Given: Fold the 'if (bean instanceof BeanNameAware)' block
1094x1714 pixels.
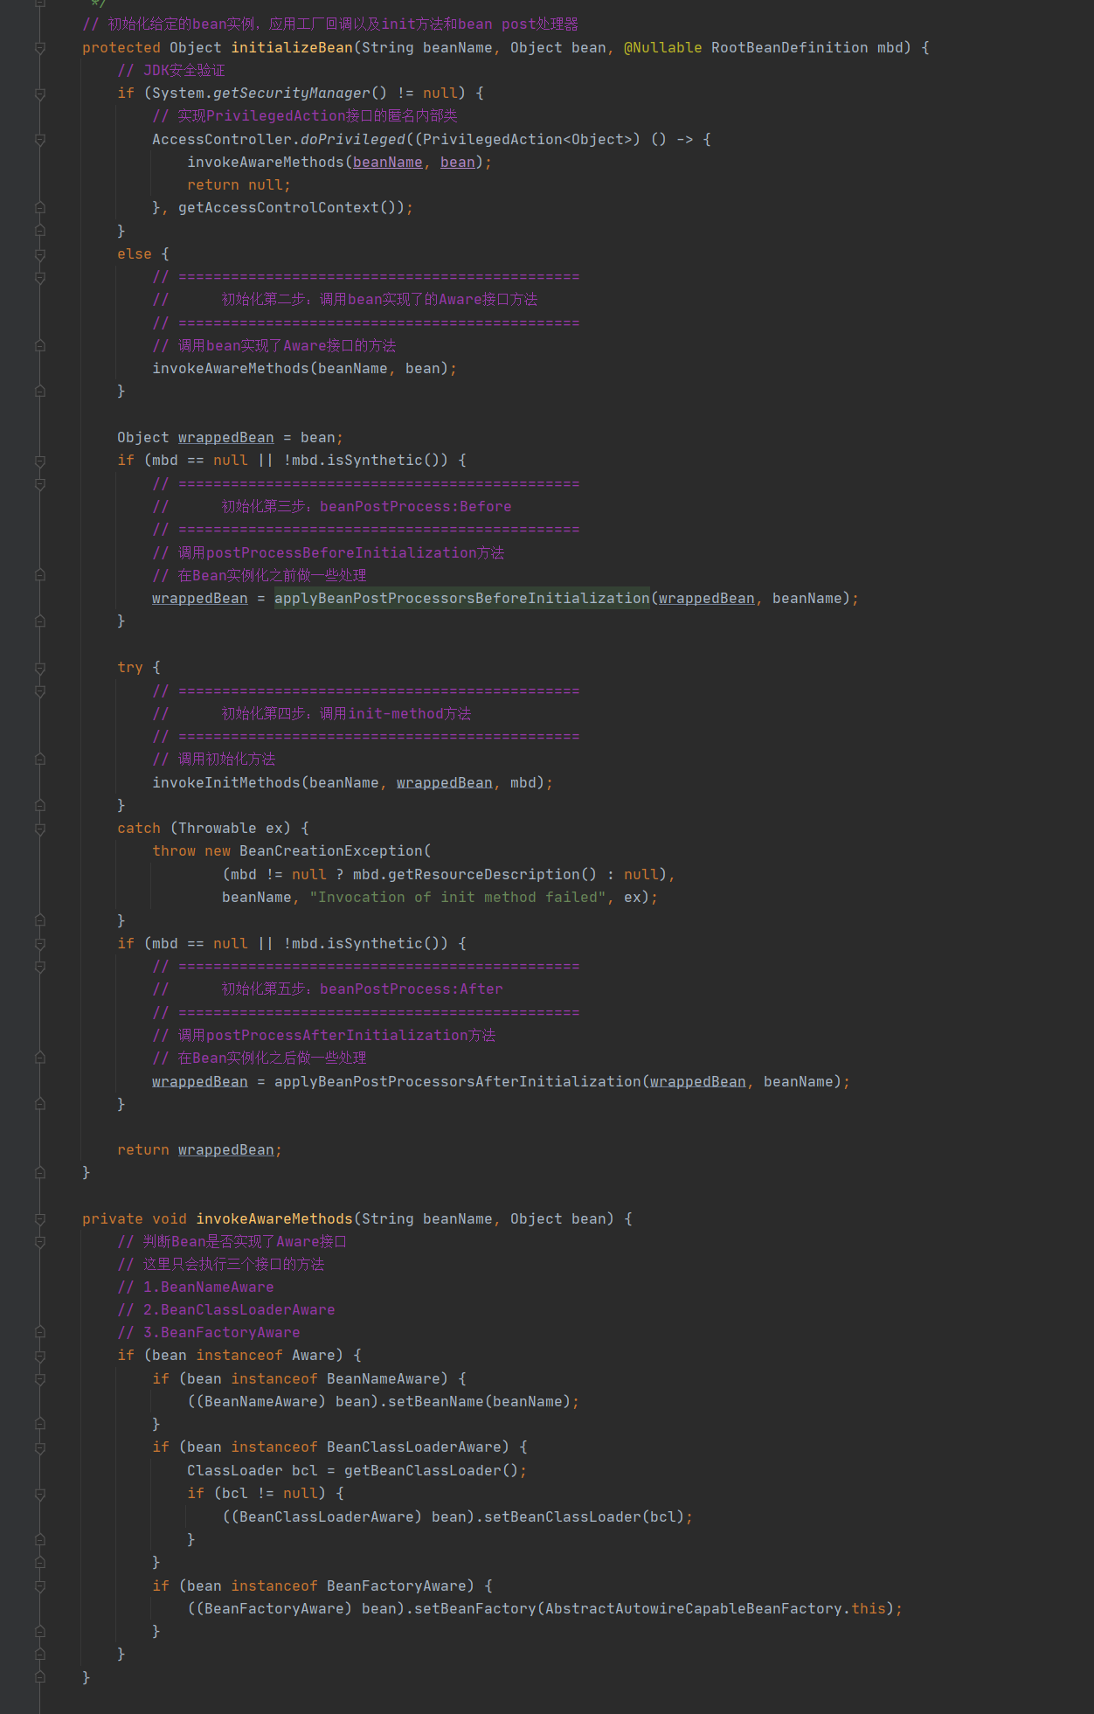Looking at the screenshot, I should [40, 1379].
